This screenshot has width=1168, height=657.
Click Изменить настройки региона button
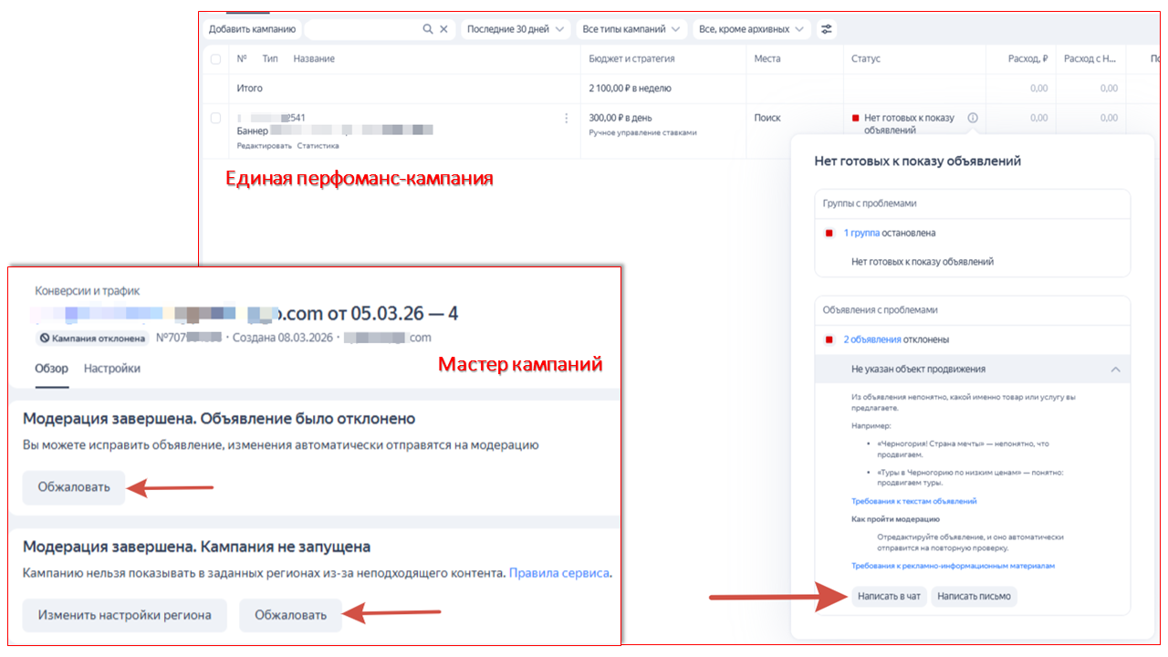(124, 615)
